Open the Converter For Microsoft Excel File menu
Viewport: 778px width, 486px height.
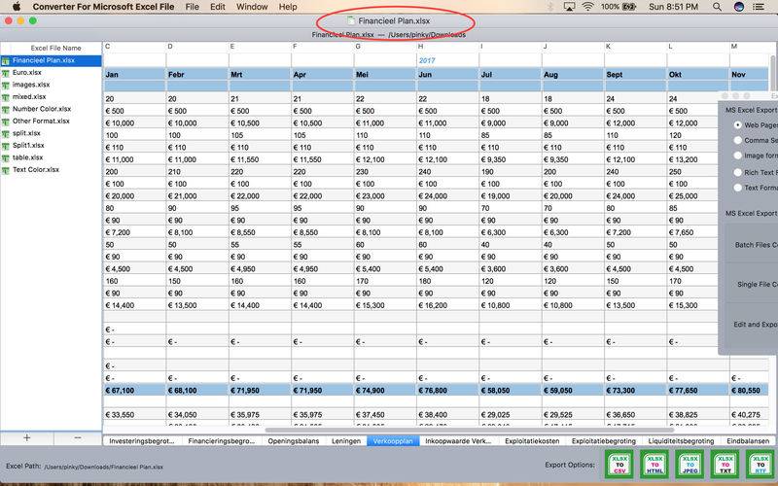tap(103, 7)
